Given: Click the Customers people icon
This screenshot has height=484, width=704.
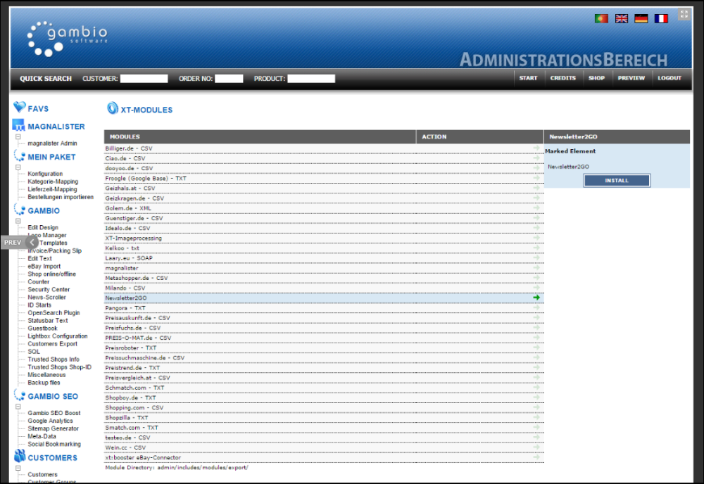Looking at the screenshot, I should 19,456.
